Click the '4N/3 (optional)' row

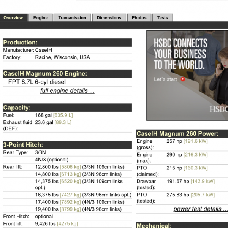(x=67, y=160)
